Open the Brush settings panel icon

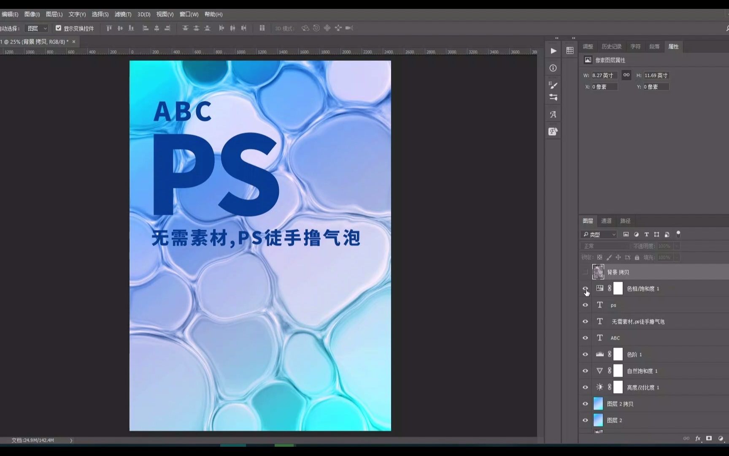point(553,85)
